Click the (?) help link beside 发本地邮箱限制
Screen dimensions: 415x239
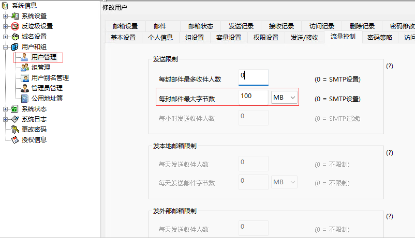click(x=390, y=153)
